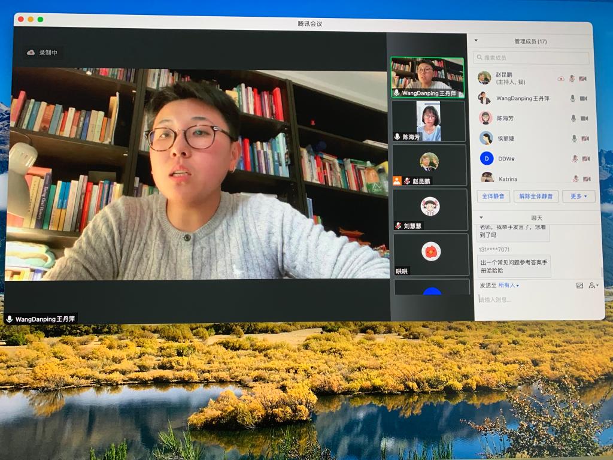Click the camera icon beside 陈海芳
The image size is (613, 460).
point(584,119)
